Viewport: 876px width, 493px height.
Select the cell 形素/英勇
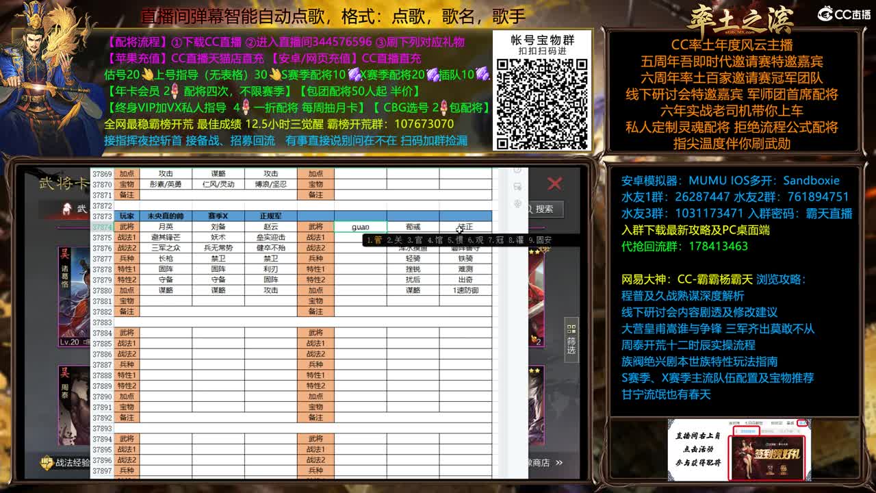pyautogui.click(x=166, y=184)
